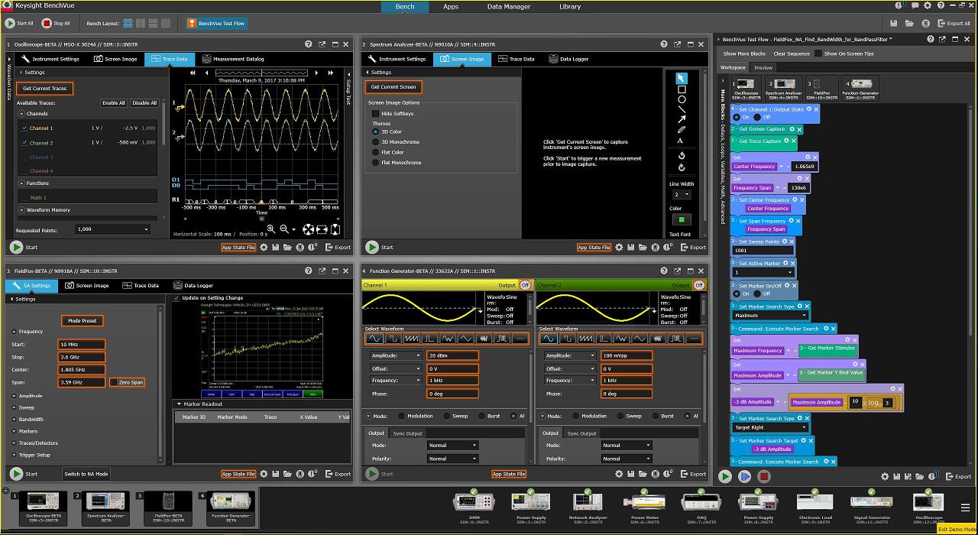Enable the Hide Softkeys checkbox
This screenshot has height=535, width=978.
point(375,114)
